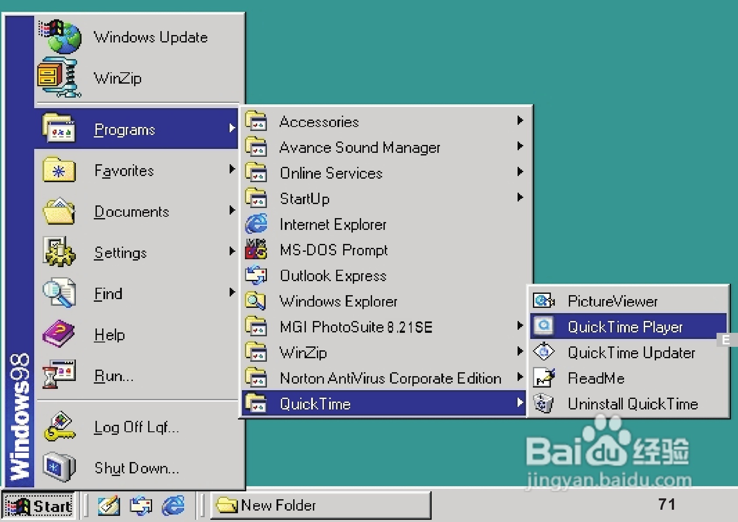
Task: Open PictureViewer menu entry
Action: pos(628,301)
